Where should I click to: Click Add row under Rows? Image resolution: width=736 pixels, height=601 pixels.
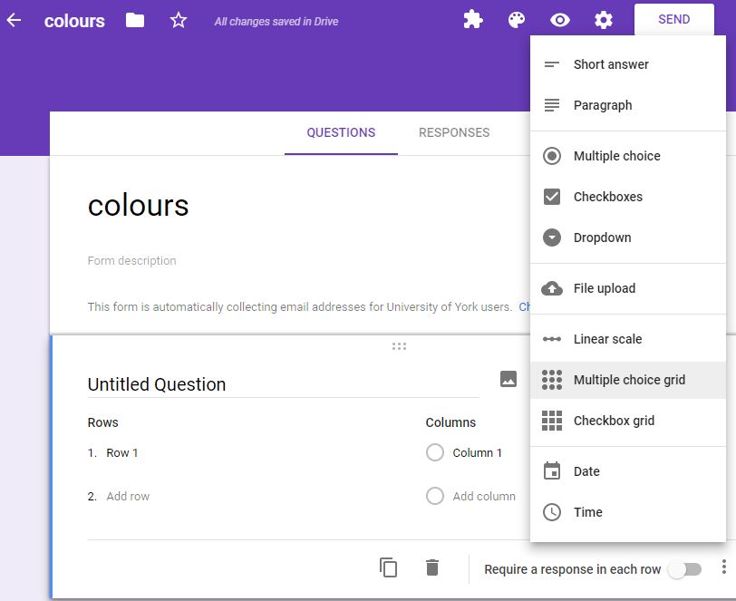126,496
